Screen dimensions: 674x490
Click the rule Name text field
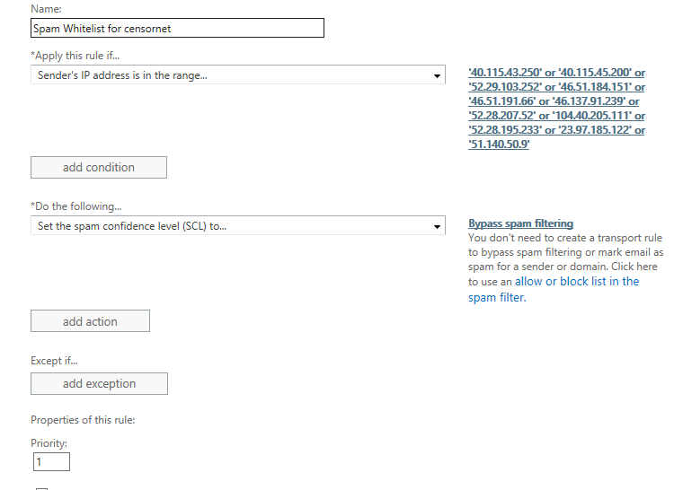click(177, 28)
